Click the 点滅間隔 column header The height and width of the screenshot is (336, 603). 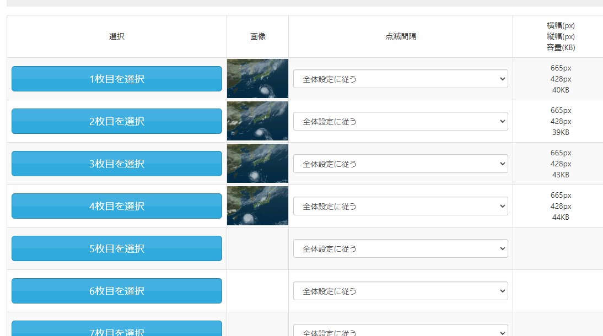(x=400, y=36)
